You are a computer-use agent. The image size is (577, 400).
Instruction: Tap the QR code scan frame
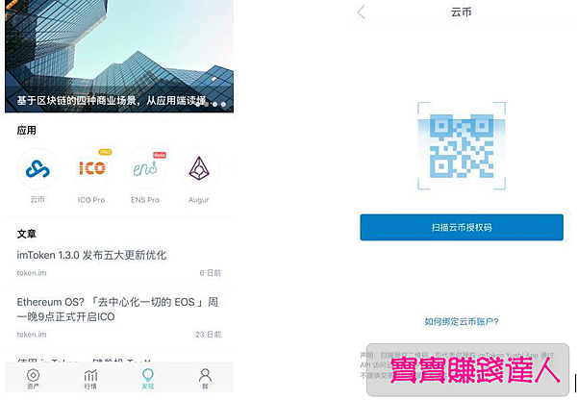point(462,146)
